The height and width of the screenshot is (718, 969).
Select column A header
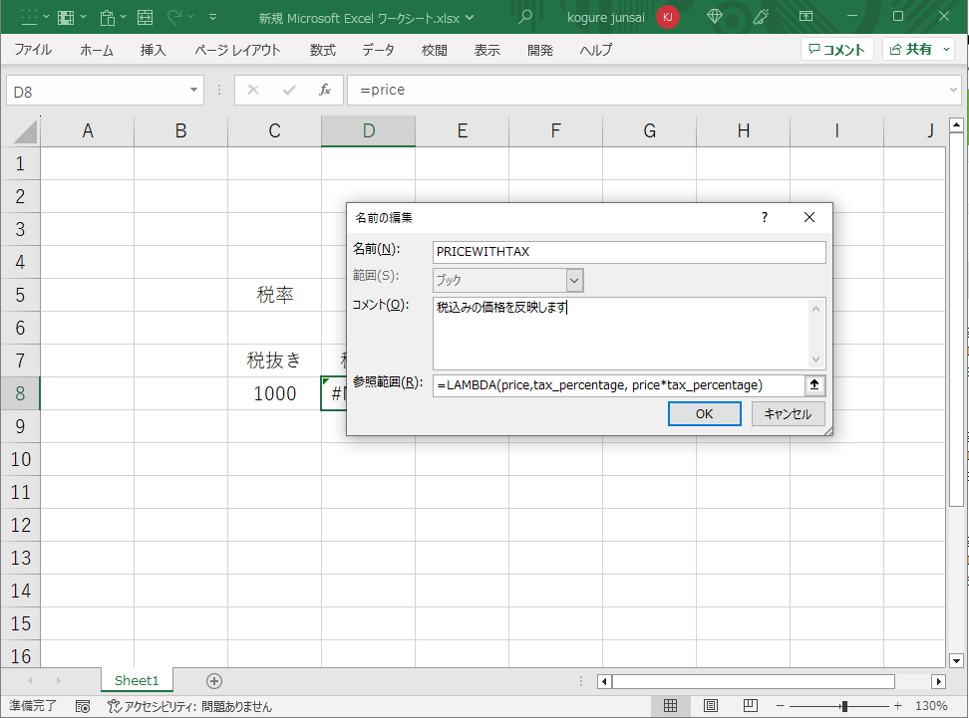(x=88, y=130)
